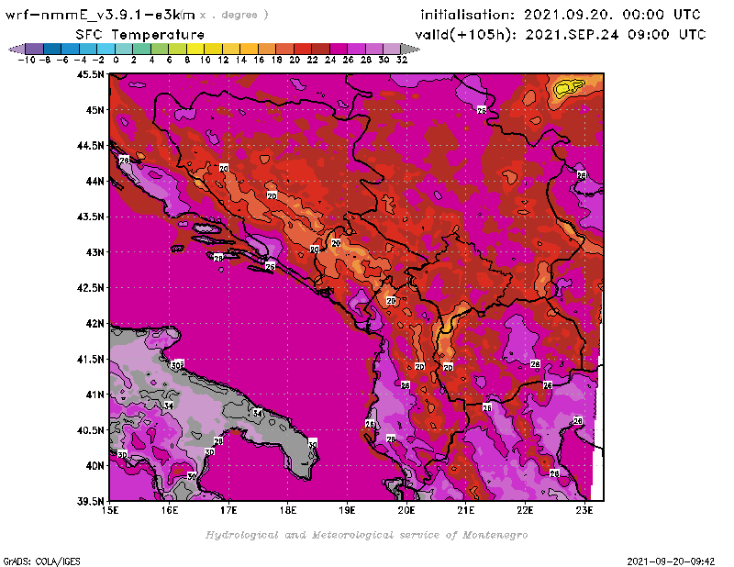Click the gray arrow end above 32 on colorbar
This screenshot has width=734, height=567.
(409, 50)
